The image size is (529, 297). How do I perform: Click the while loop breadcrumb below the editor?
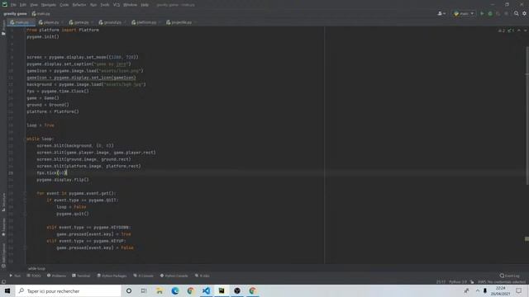coord(36,268)
